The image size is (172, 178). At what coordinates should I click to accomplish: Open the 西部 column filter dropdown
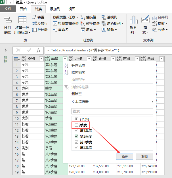[x=161, y=59]
